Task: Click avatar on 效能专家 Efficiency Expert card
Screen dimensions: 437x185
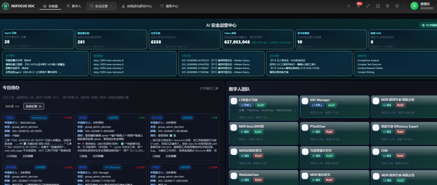Action: coord(376,128)
